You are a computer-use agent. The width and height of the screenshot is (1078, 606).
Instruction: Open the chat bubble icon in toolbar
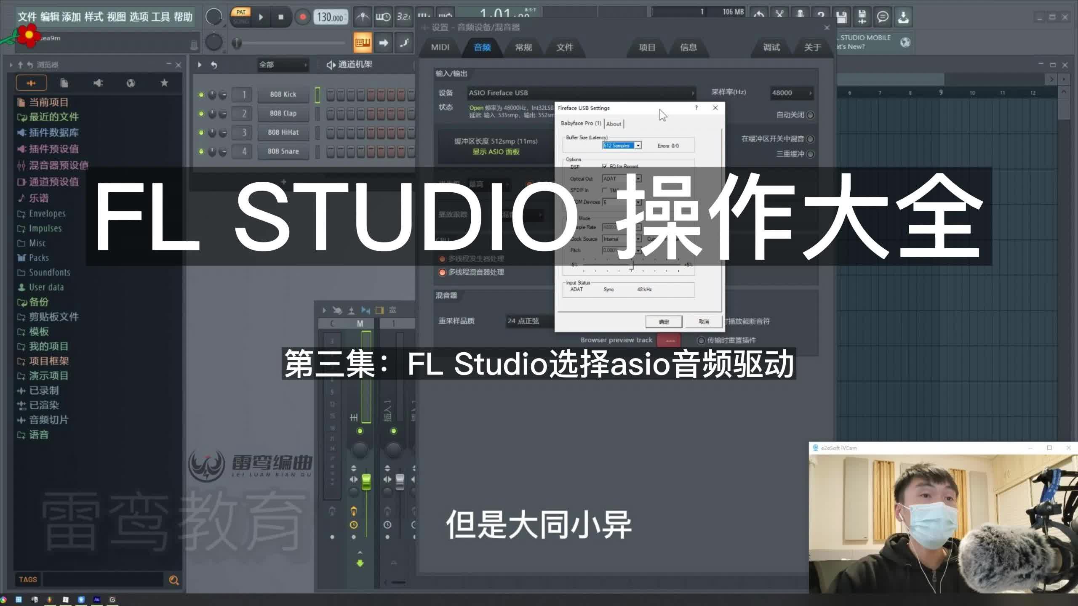point(882,17)
